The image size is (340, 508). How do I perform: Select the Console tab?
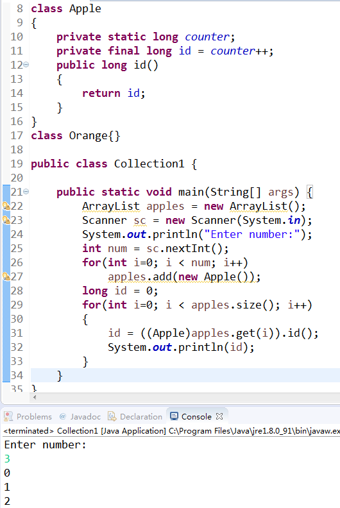point(196,416)
